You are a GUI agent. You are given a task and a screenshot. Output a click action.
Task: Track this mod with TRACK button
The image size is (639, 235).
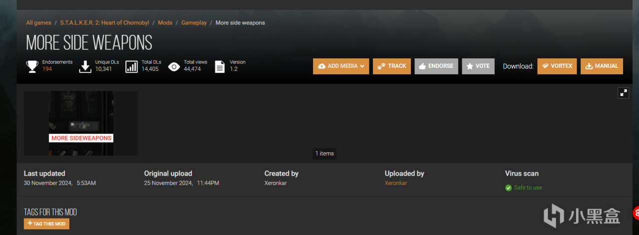[392, 66]
